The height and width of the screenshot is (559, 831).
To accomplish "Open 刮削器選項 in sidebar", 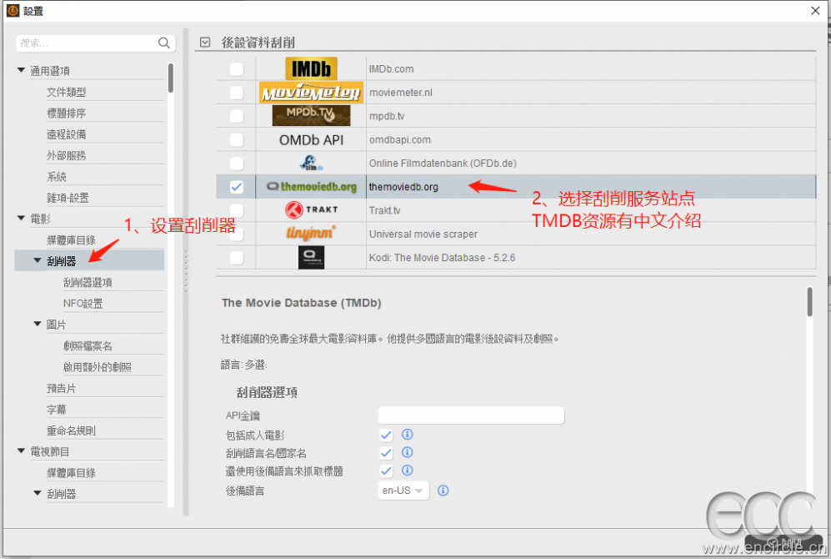I will point(88,283).
